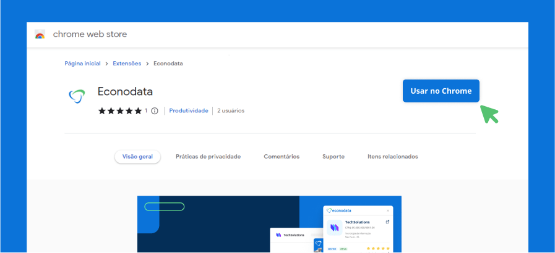Image resolution: width=555 pixels, height=253 pixels.
Task: Click the 'Usar no Chrome' button
Action: click(x=441, y=91)
